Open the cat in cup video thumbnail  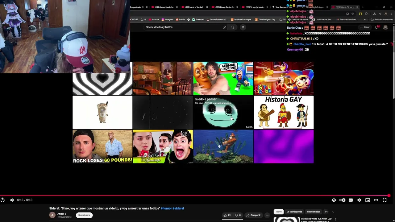coord(102,113)
